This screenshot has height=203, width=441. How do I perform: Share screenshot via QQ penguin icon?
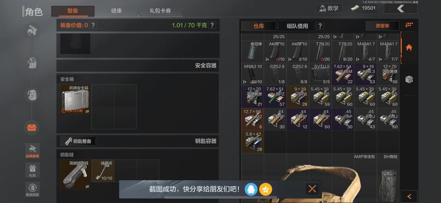[x=251, y=189]
